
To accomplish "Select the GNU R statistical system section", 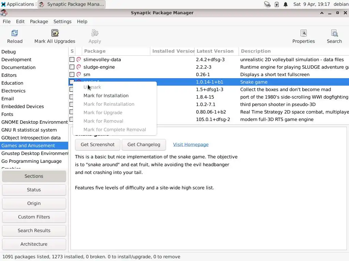I will pos(34,130).
